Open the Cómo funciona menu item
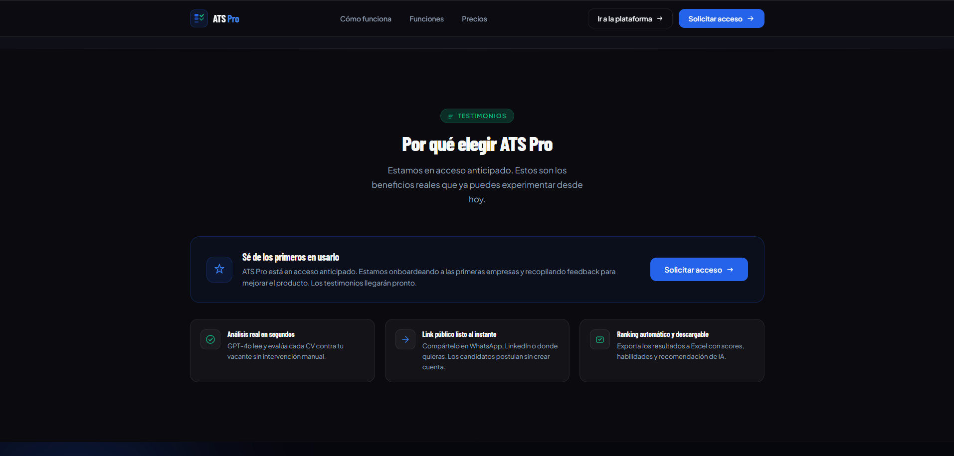This screenshot has width=954, height=456. pos(366,19)
